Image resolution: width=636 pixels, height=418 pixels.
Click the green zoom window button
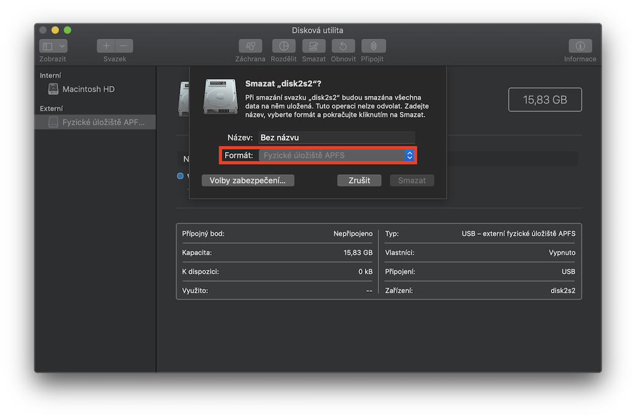[x=67, y=30]
